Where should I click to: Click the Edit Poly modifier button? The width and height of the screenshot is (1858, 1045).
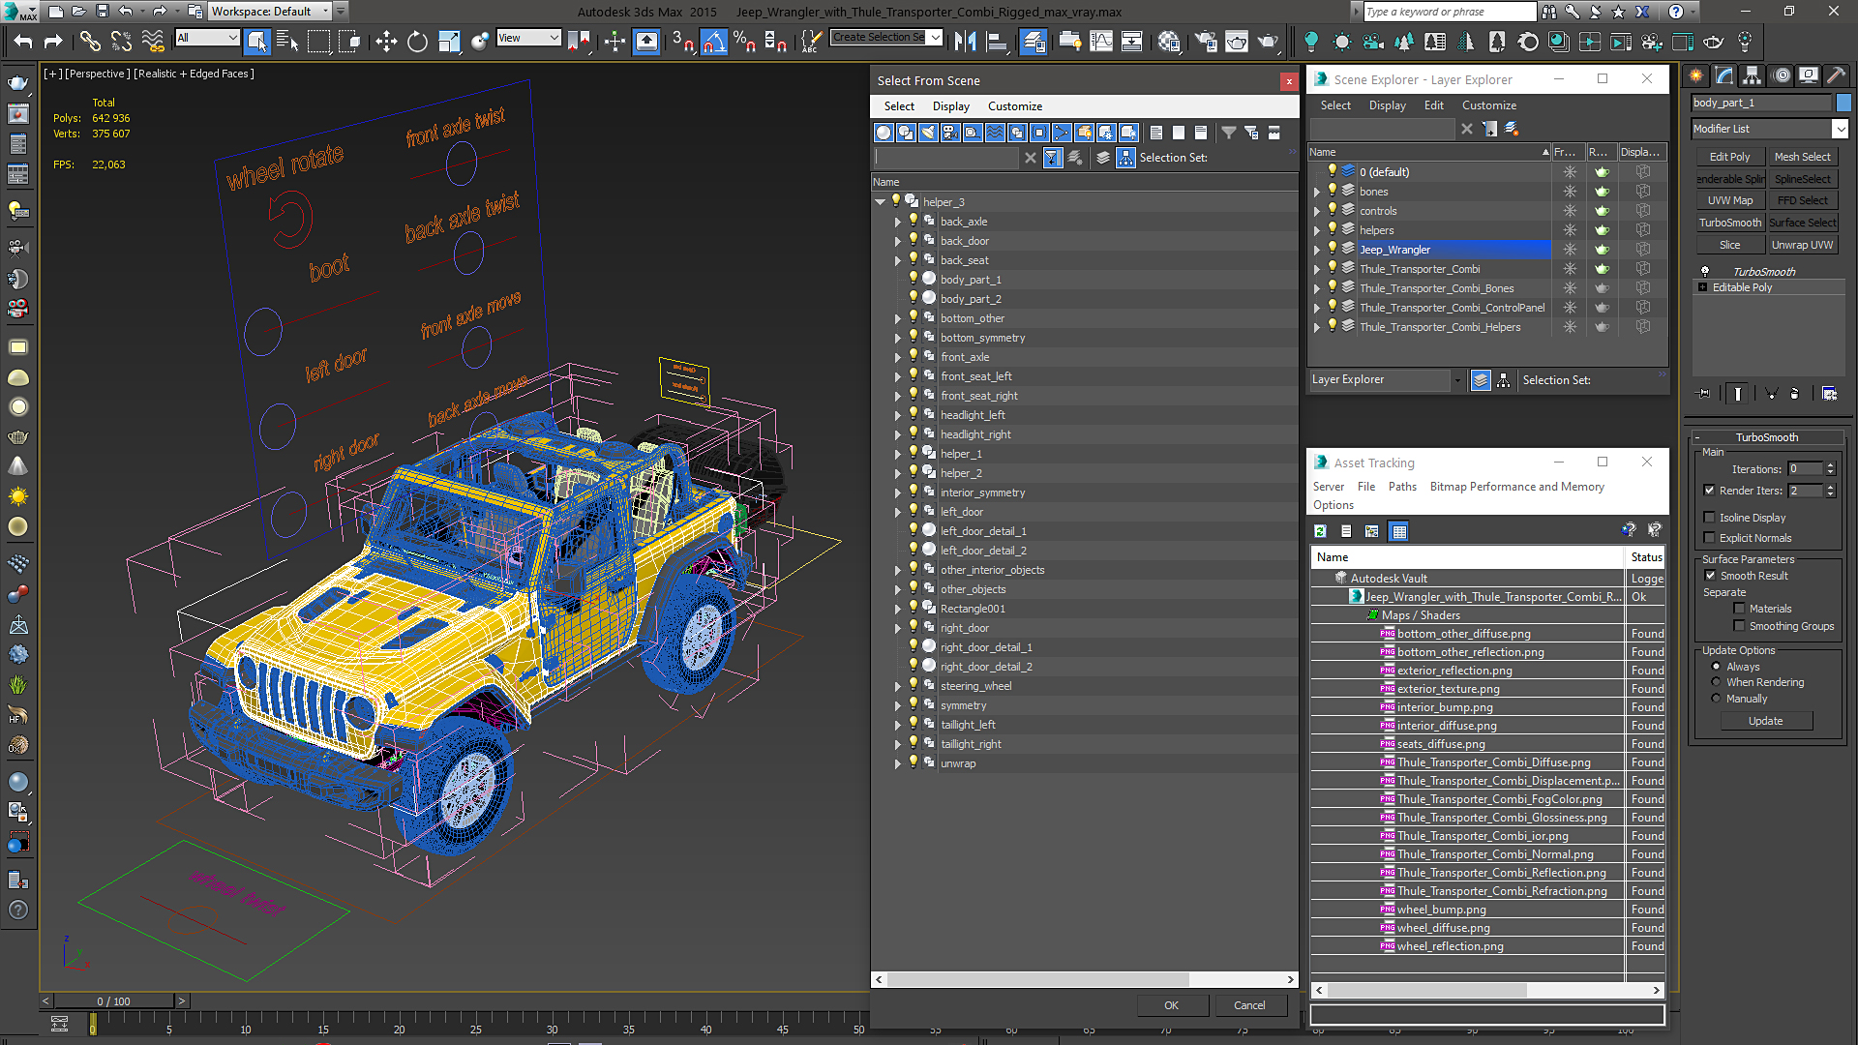click(1729, 157)
